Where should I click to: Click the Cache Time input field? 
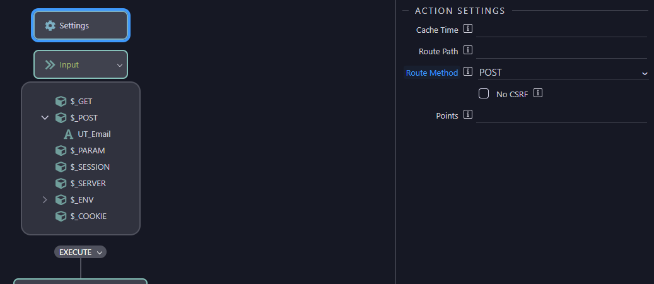pyautogui.click(x=561, y=30)
